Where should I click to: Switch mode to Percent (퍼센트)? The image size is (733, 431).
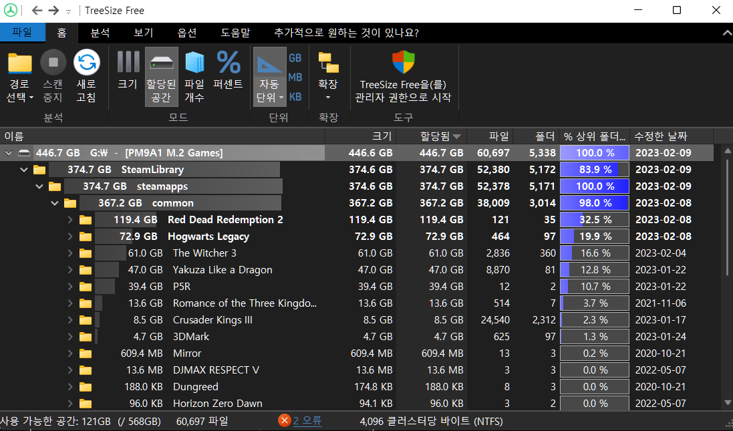click(228, 70)
